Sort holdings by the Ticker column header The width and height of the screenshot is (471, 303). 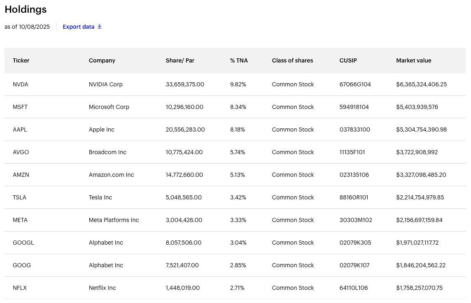pos(21,60)
